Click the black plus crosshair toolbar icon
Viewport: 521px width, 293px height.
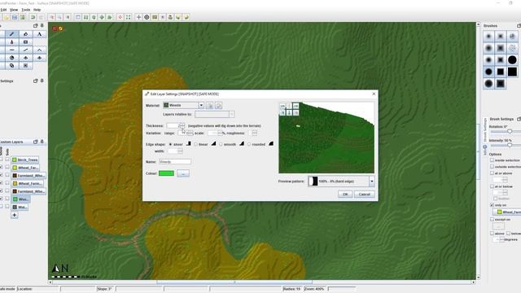138,17
